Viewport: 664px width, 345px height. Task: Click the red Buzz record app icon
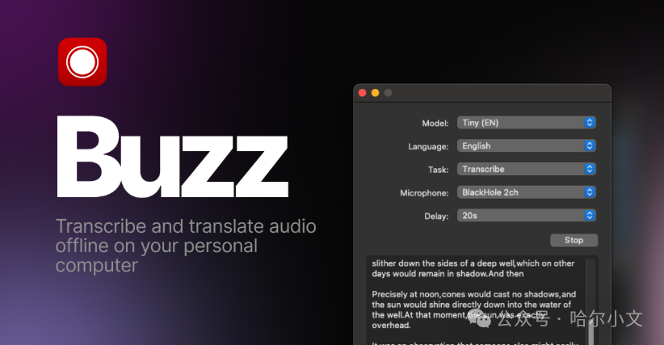82,61
